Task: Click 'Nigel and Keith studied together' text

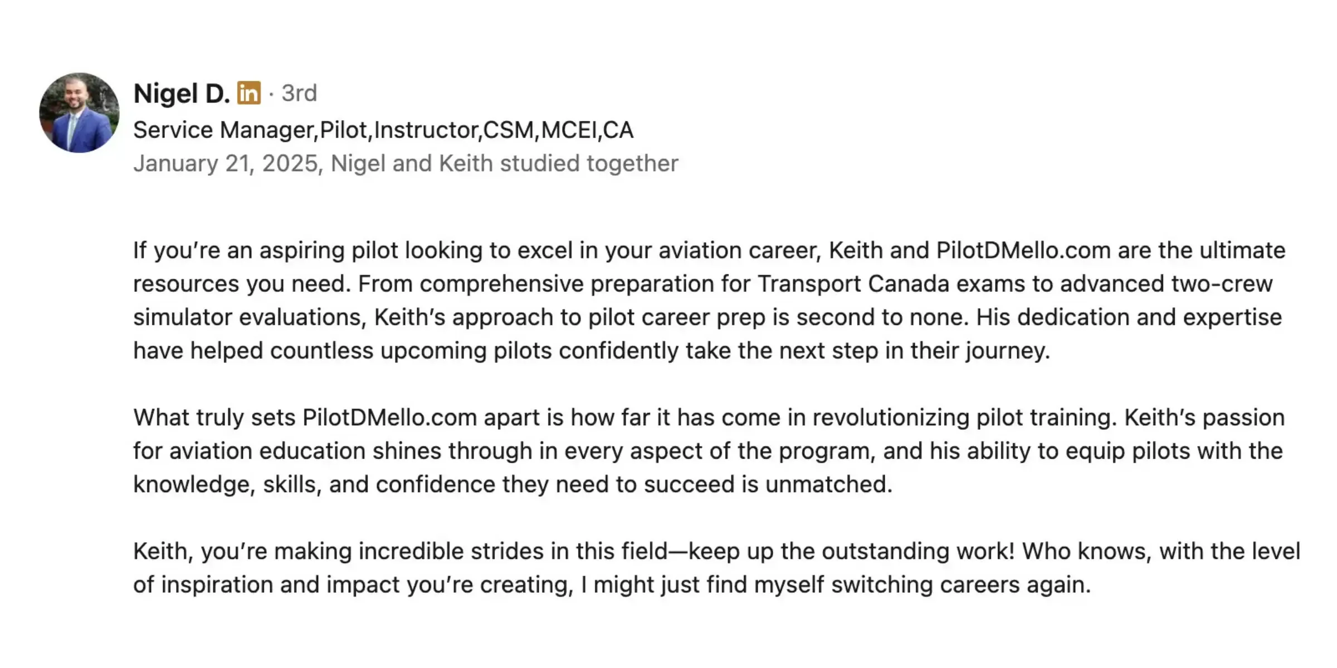Action: (504, 163)
